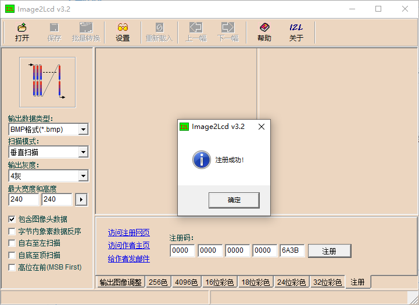Toggle 包含图像头数据 checkbox
This screenshot has height=305, width=419.
(12, 219)
